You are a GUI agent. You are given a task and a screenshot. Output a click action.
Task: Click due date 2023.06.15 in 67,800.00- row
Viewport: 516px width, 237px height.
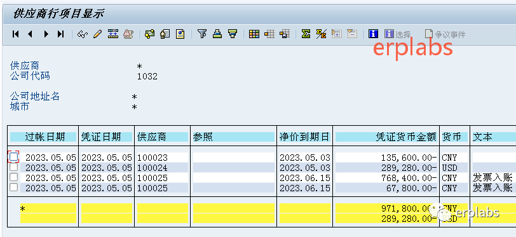pos(304,188)
